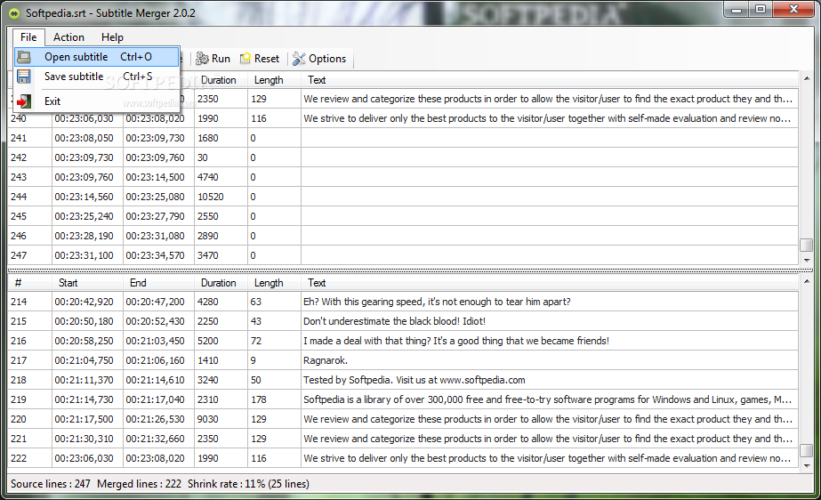The image size is (821, 500).
Task: Click merged row 215 duration 2250
Action: (208, 321)
